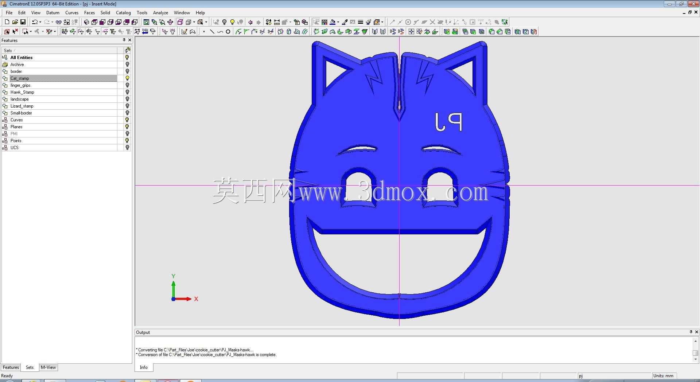Close the Output panel
The image size is (700, 382).
point(697,332)
